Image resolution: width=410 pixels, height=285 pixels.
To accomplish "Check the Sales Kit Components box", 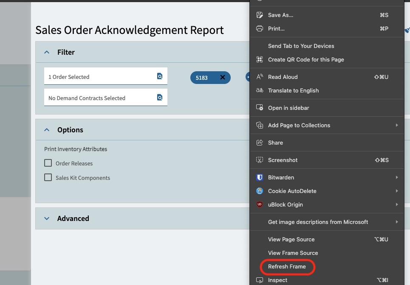I will (48, 177).
